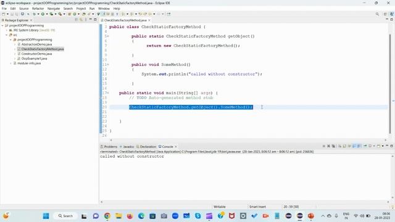The image size is (395, 222).
Task: Open the File menu
Action: (4, 9)
